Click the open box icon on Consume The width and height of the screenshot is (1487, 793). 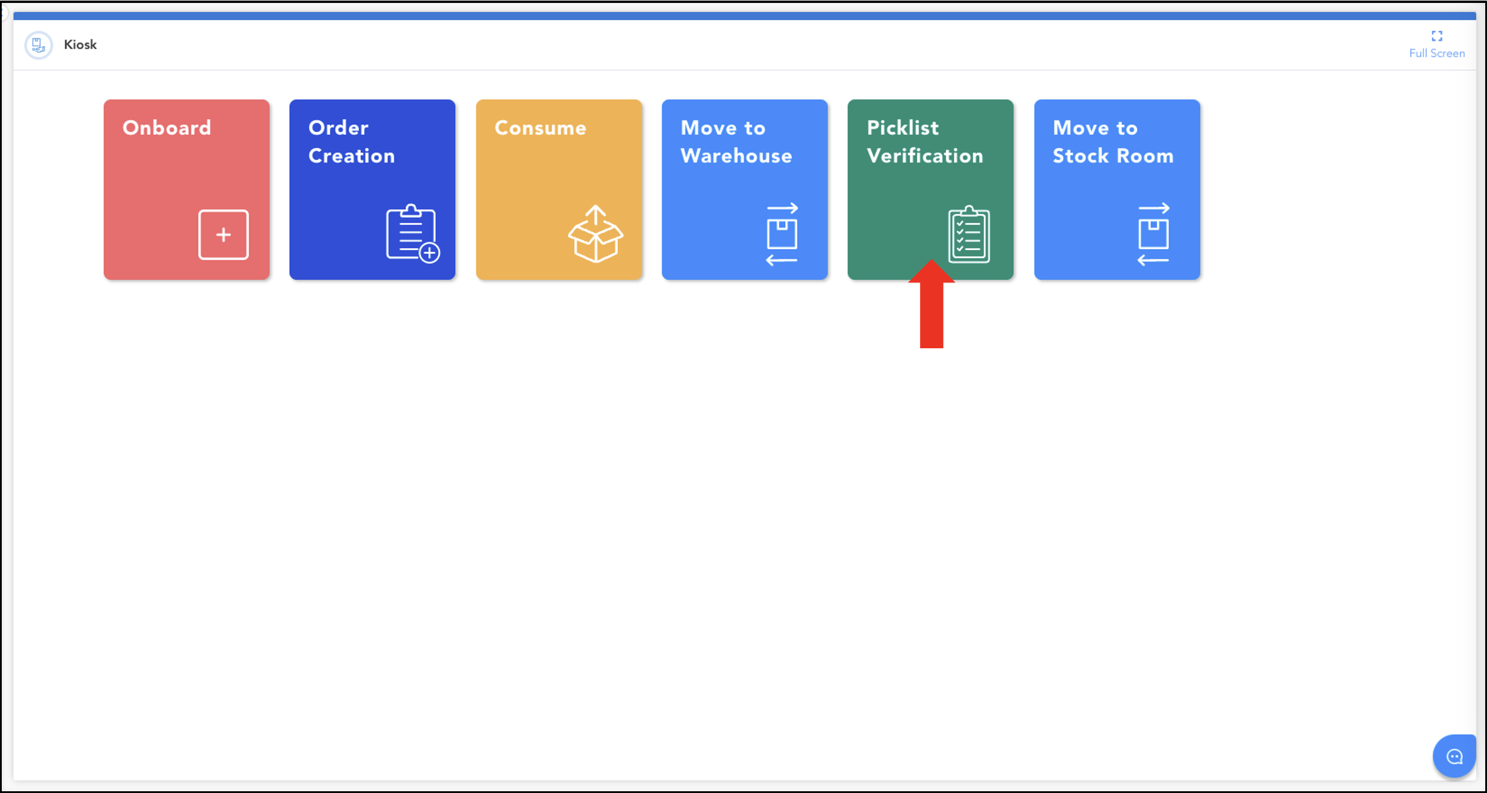[595, 234]
